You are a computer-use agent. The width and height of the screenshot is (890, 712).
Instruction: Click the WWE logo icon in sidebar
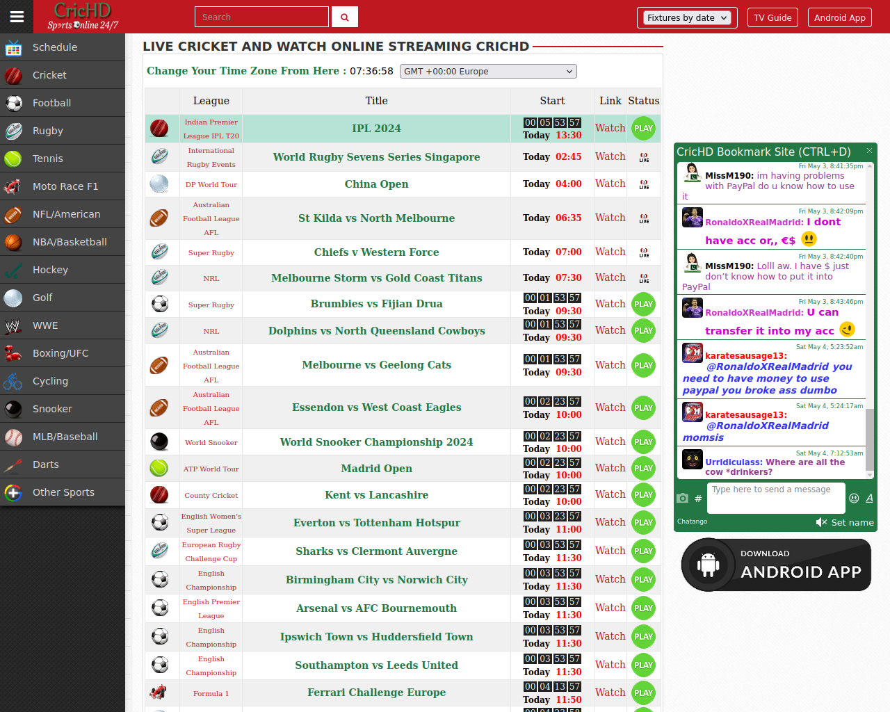coord(14,325)
